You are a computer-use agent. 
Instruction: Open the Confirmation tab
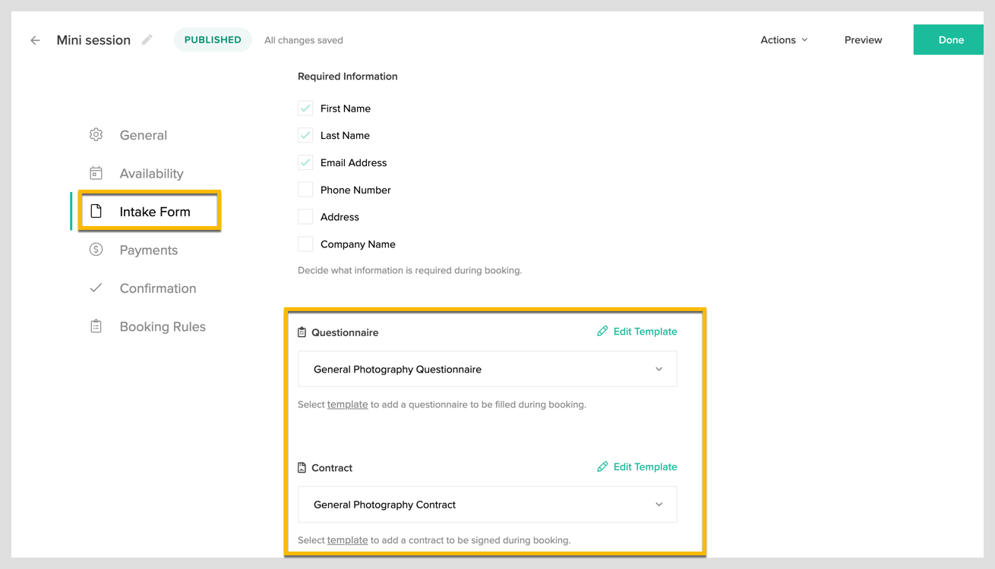[158, 288]
